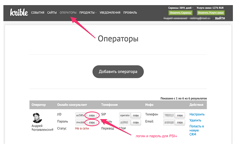Expand the ПРОДУКТЫ dropdown menu
Viewport: 238px width, 154px height.
coord(88,13)
